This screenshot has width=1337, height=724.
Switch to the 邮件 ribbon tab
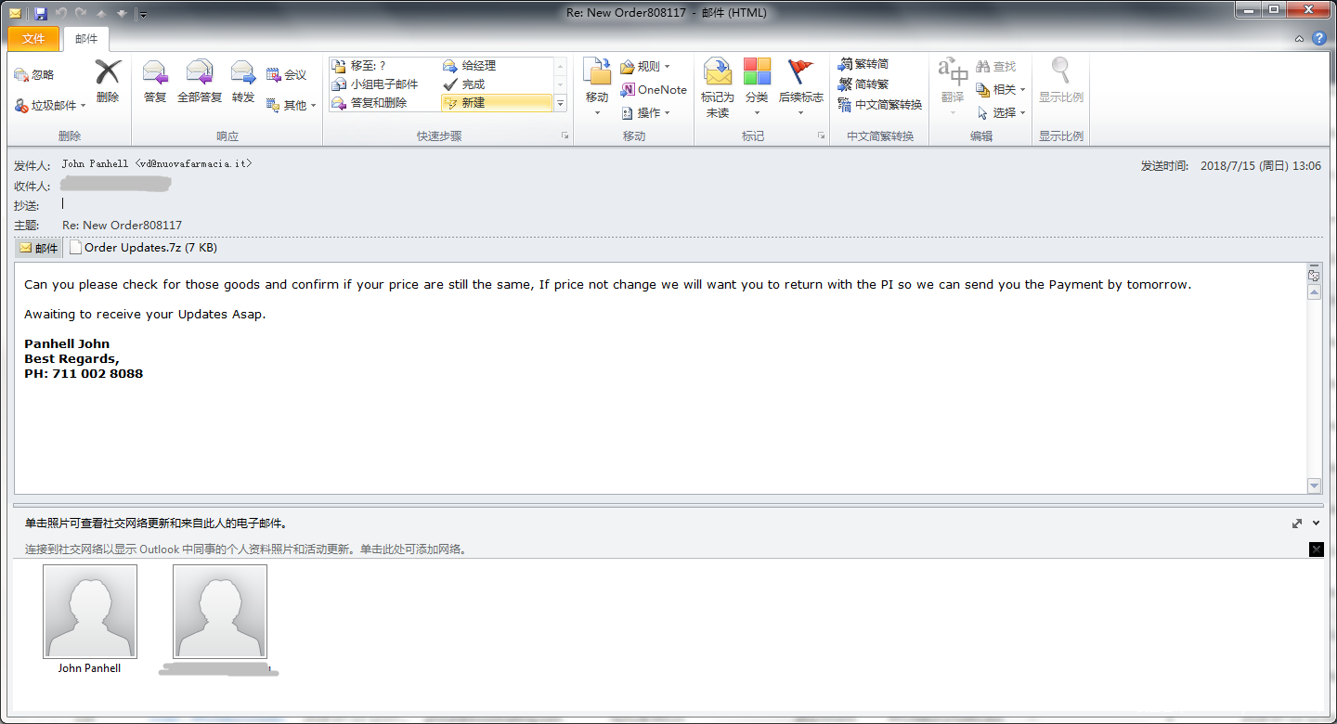pos(86,38)
